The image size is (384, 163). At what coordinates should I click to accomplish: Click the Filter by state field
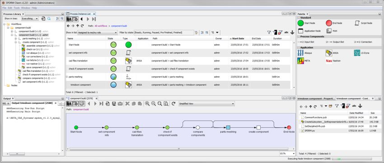click(x=164, y=33)
